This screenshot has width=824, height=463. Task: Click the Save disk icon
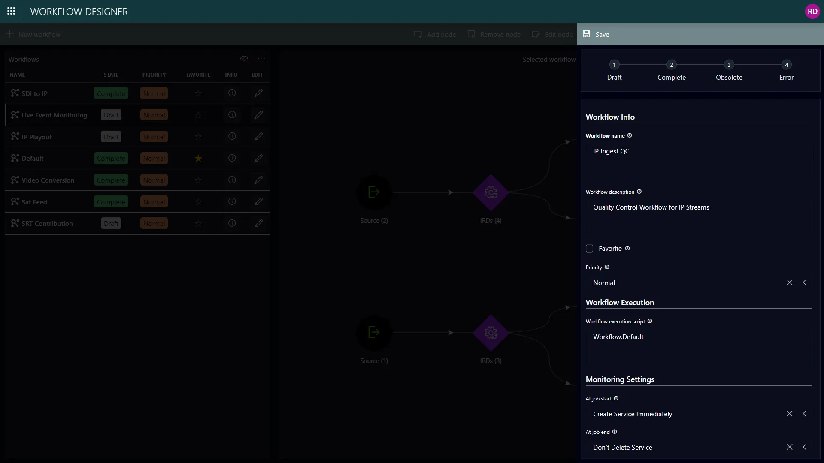(x=586, y=34)
